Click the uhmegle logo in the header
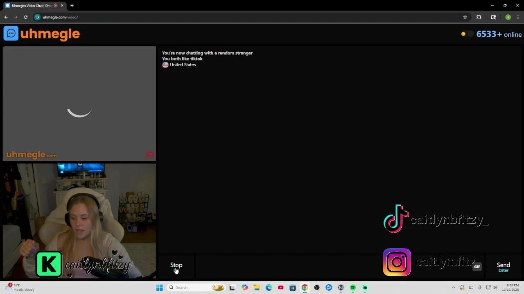The width and height of the screenshot is (524, 294). (x=42, y=33)
